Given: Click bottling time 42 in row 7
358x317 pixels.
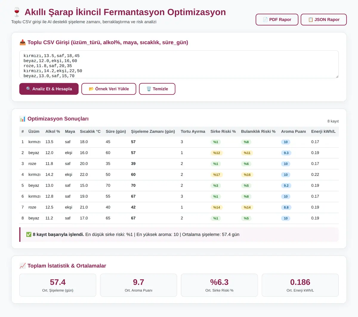Looking at the screenshot, I should click(x=133, y=207).
